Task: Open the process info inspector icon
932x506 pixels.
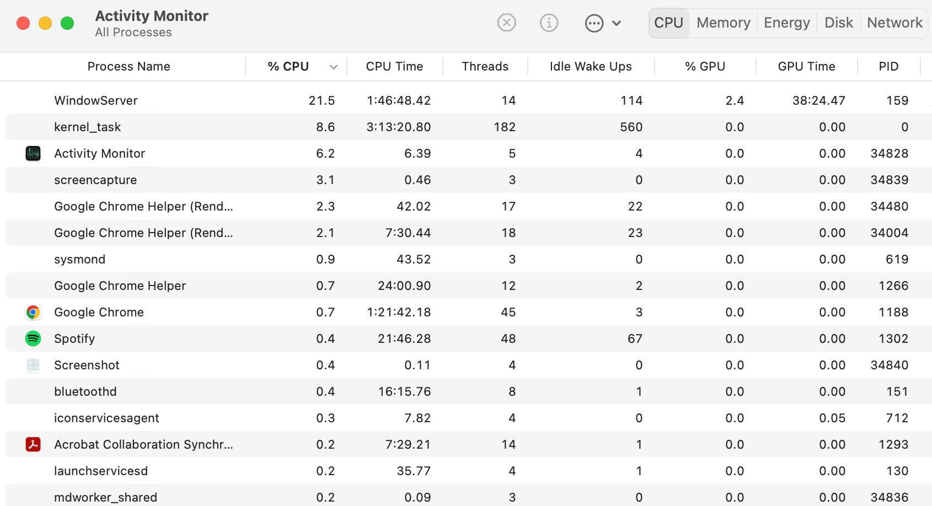Action: [x=549, y=23]
